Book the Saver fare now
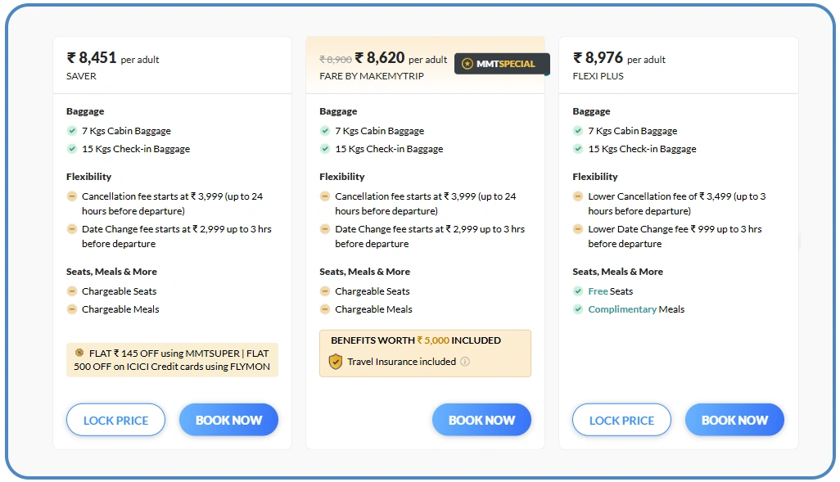 pyautogui.click(x=228, y=420)
